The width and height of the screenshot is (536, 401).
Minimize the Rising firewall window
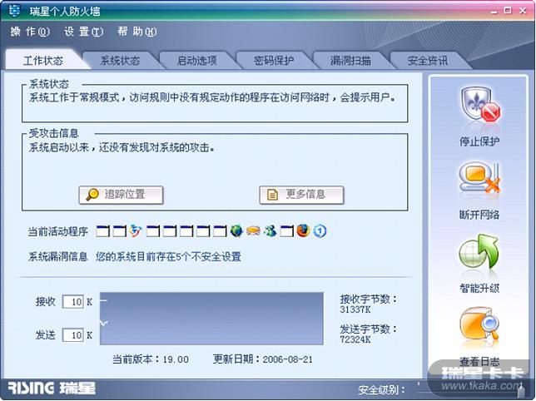tap(494, 11)
